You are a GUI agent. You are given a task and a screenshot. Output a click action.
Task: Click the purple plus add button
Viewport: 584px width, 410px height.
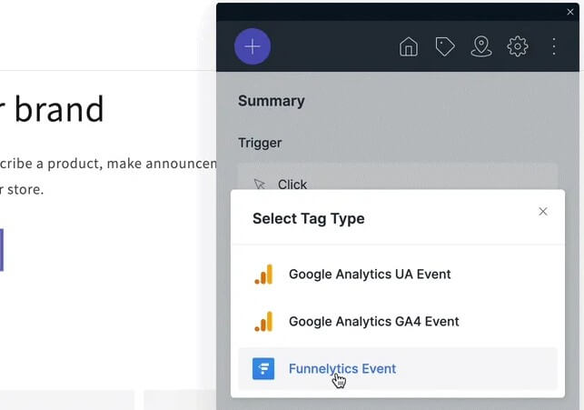252,46
